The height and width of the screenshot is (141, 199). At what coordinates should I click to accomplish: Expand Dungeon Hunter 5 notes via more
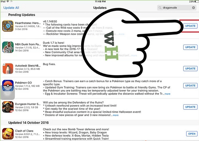point(116,115)
